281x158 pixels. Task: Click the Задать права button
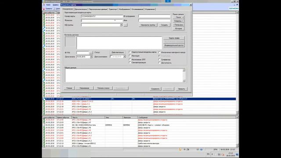(174, 38)
